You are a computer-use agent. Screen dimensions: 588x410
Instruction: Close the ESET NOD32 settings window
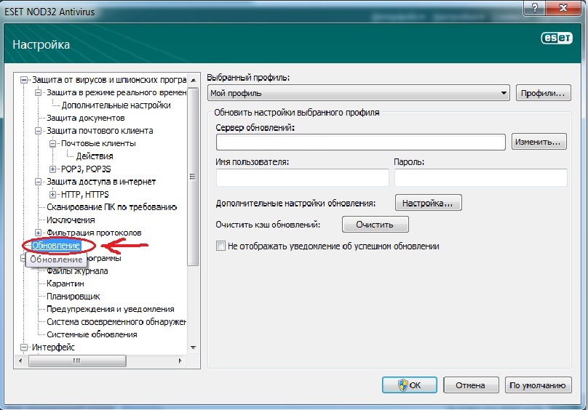click(563, 7)
